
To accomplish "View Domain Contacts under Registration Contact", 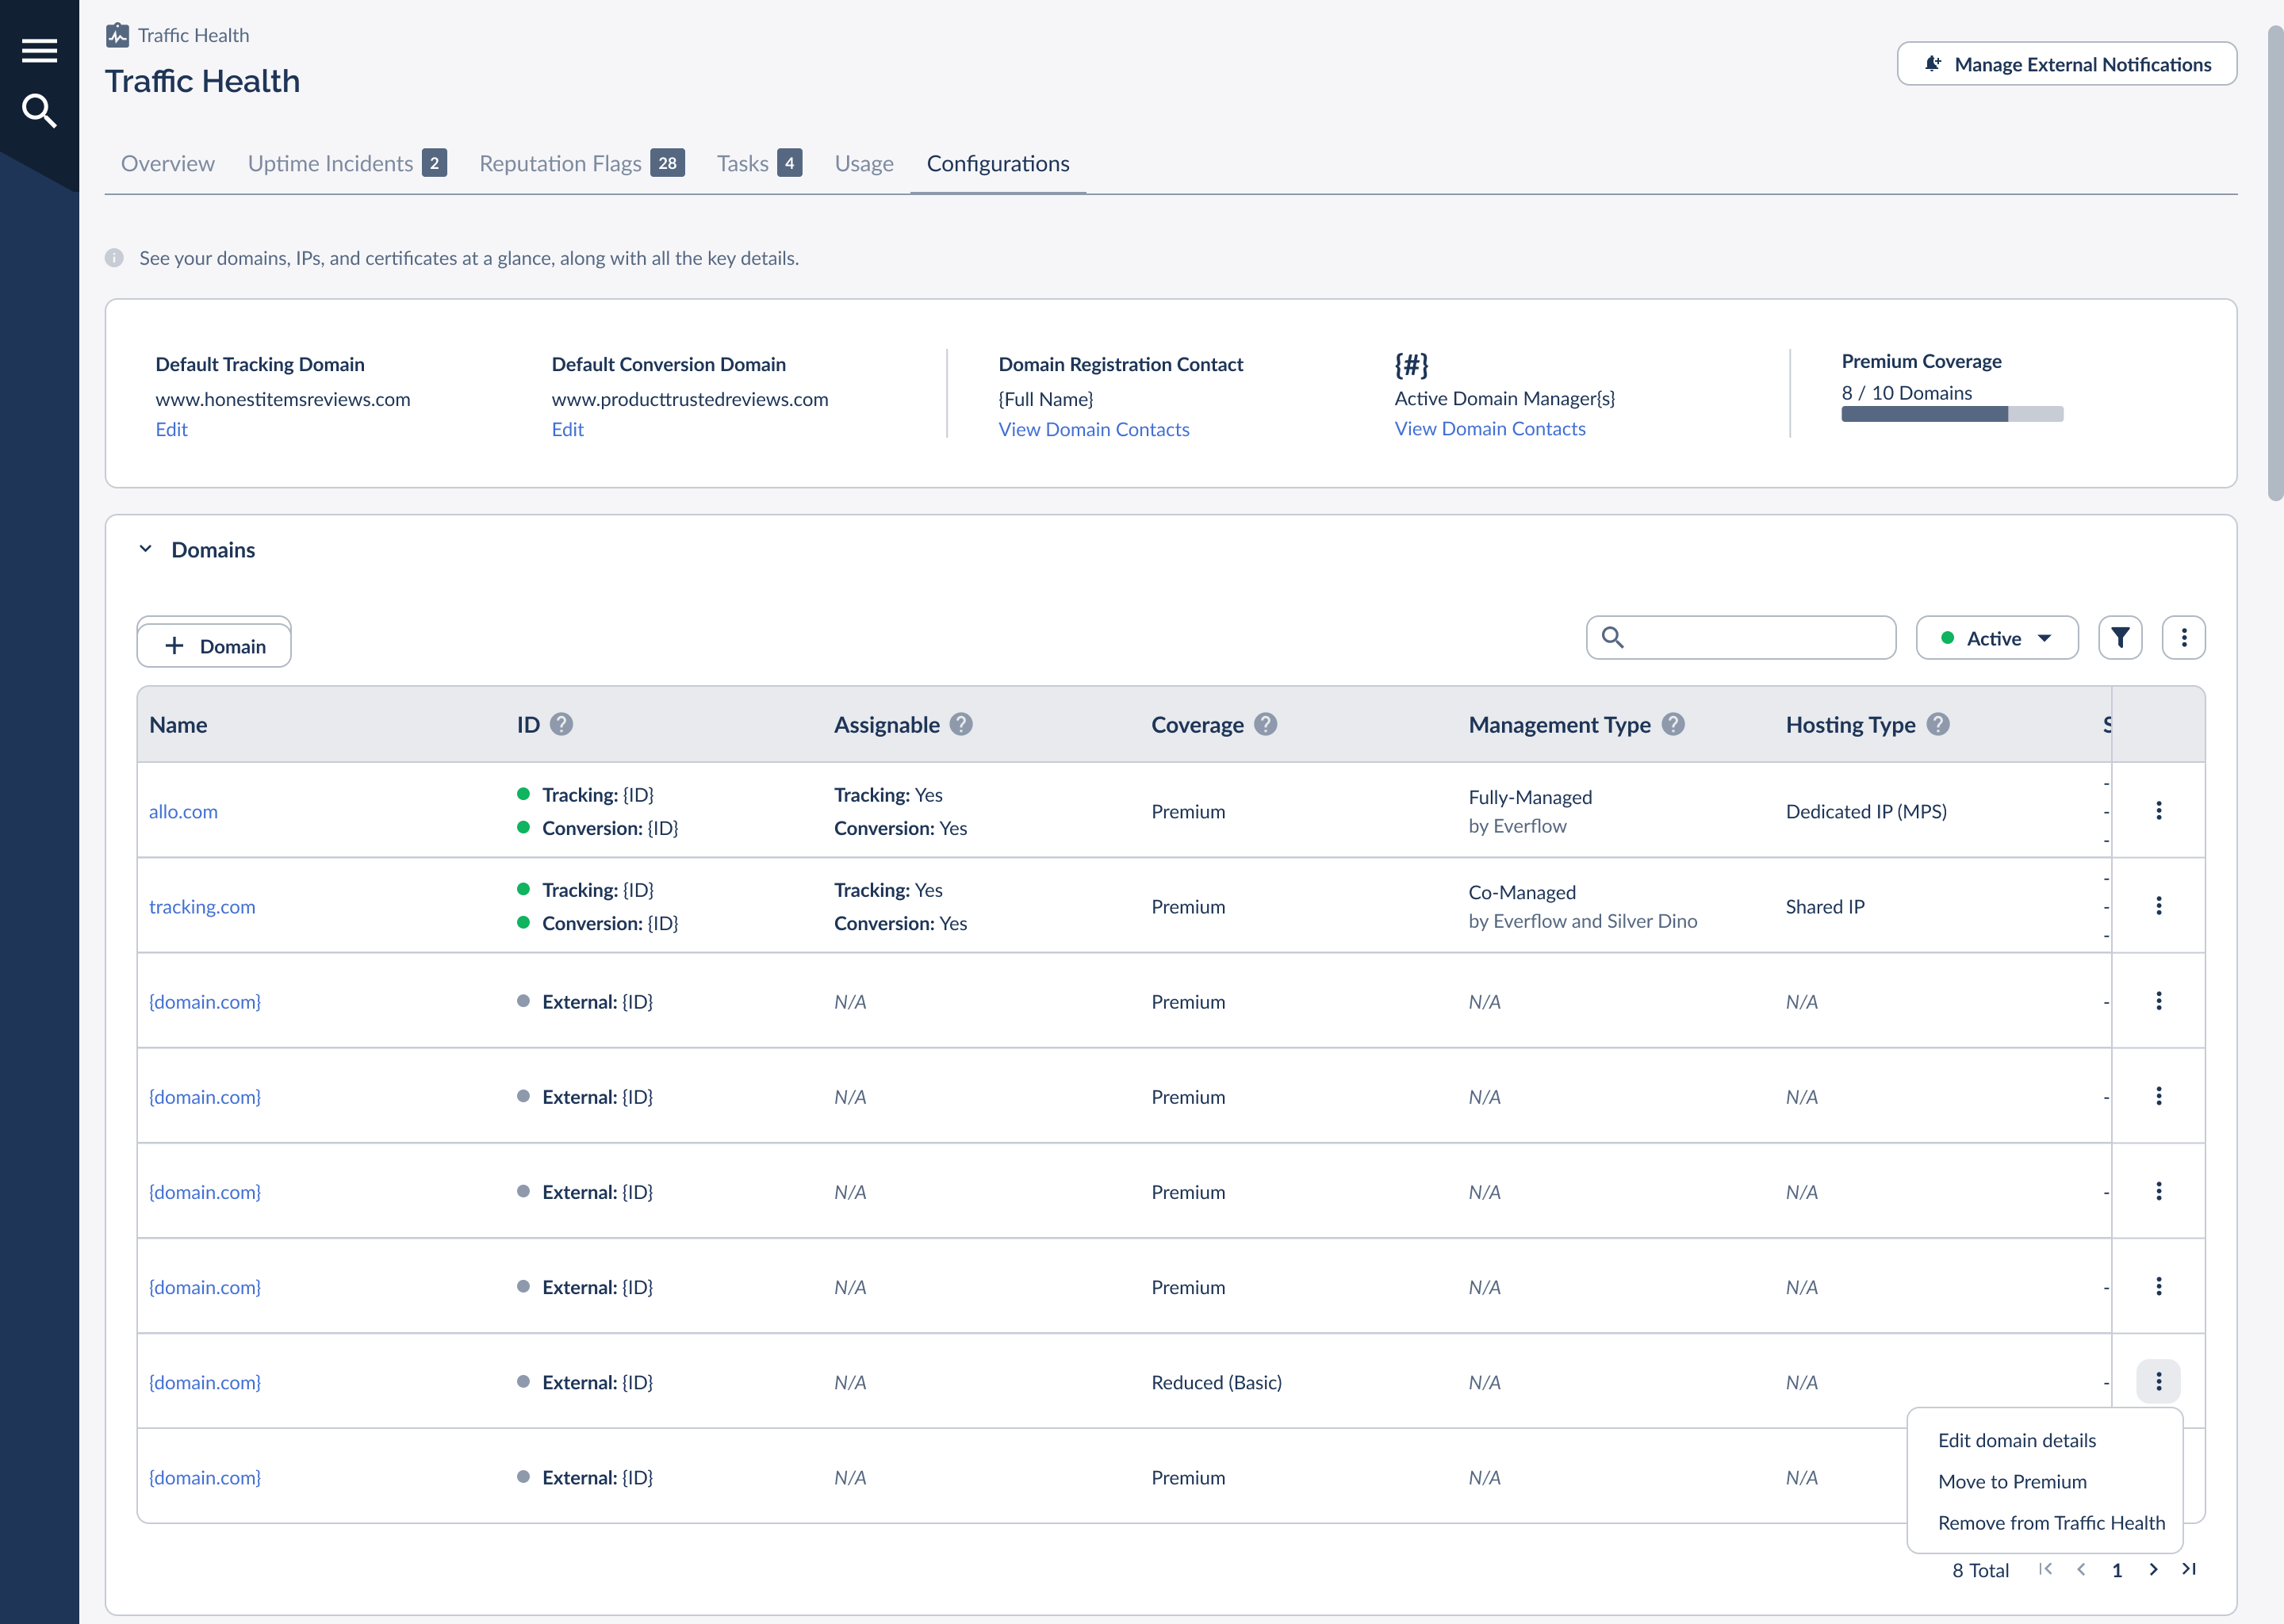I will 1094,429.
